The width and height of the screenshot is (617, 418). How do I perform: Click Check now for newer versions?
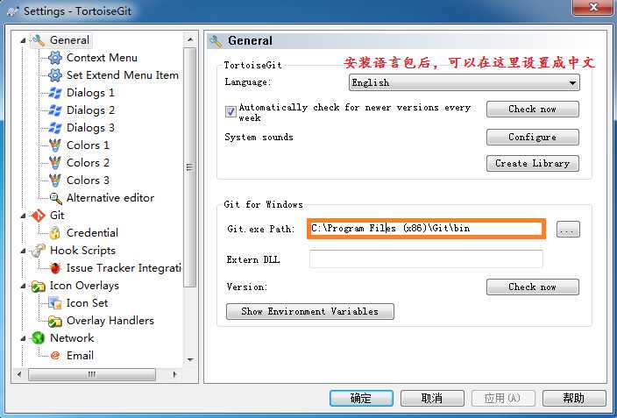click(532, 109)
